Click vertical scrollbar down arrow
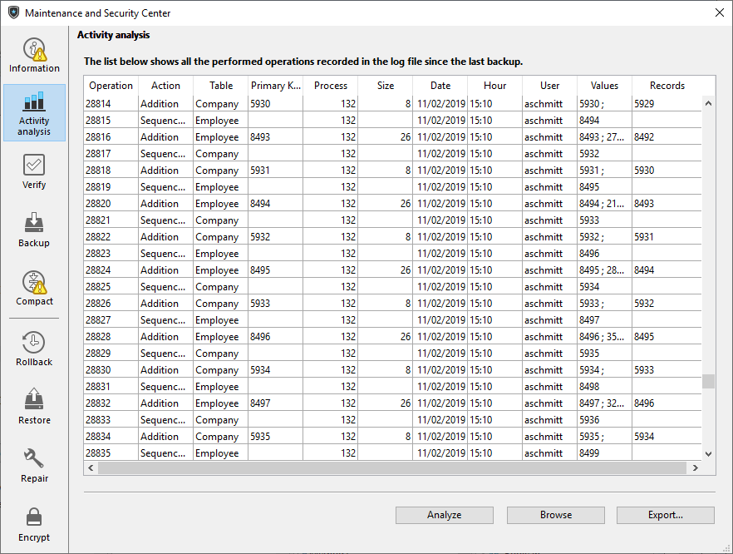Screen dimensions: 733x554 point(708,453)
